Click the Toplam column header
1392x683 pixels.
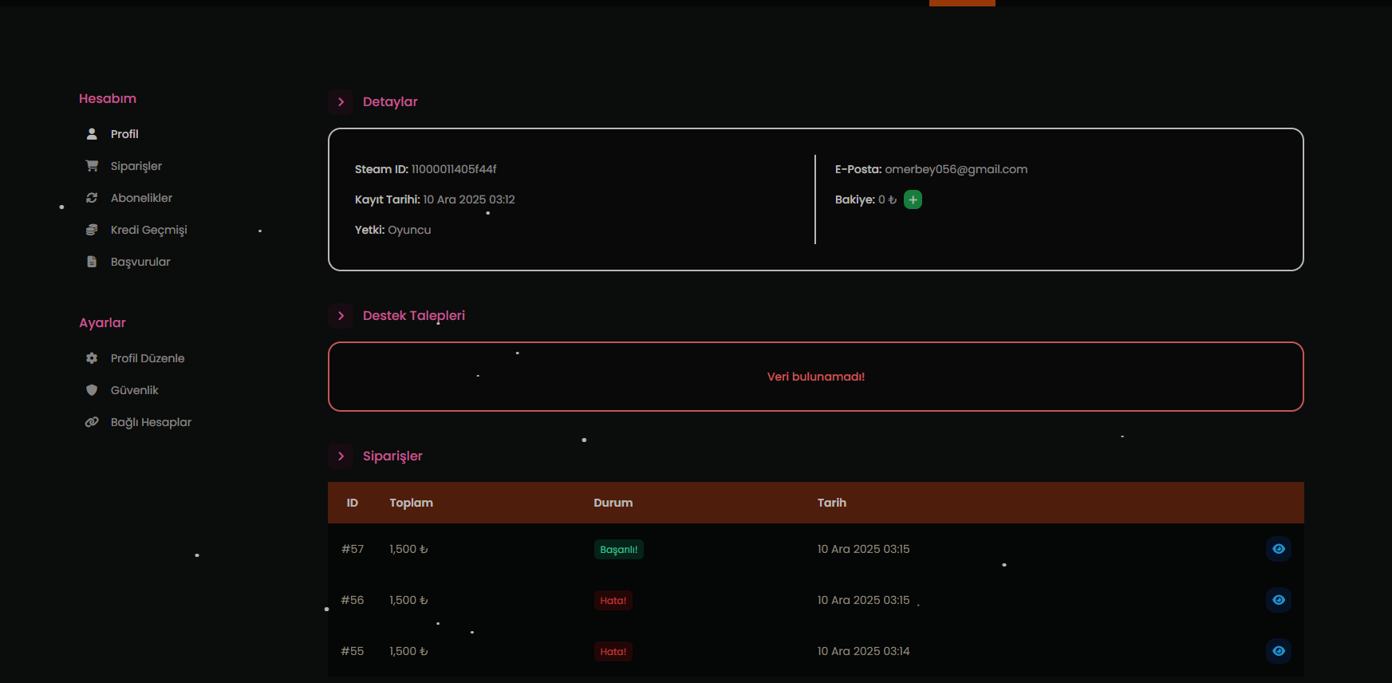[412, 503]
